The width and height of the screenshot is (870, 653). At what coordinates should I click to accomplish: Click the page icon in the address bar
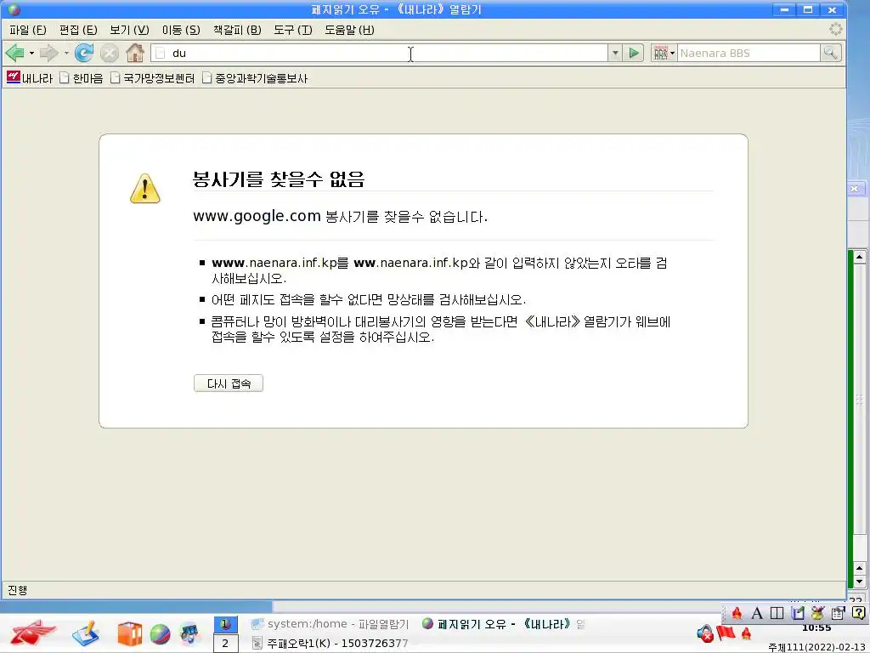pos(161,54)
